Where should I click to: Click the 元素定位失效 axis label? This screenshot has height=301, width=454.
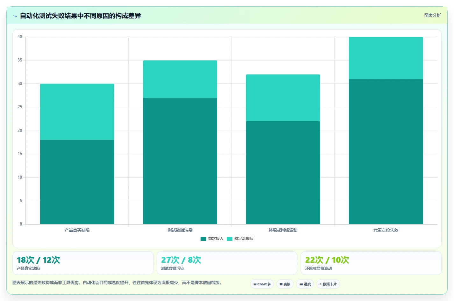pyautogui.click(x=386, y=230)
